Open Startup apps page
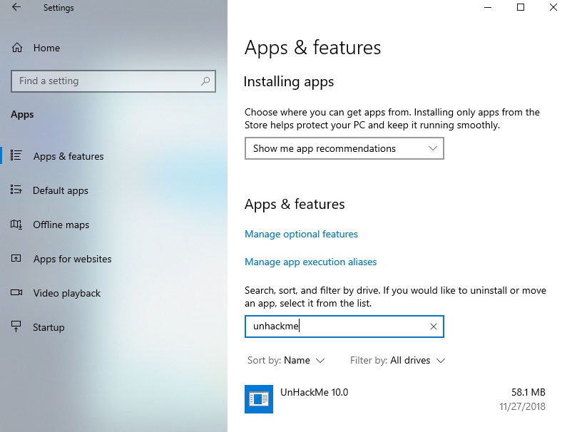 click(48, 327)
